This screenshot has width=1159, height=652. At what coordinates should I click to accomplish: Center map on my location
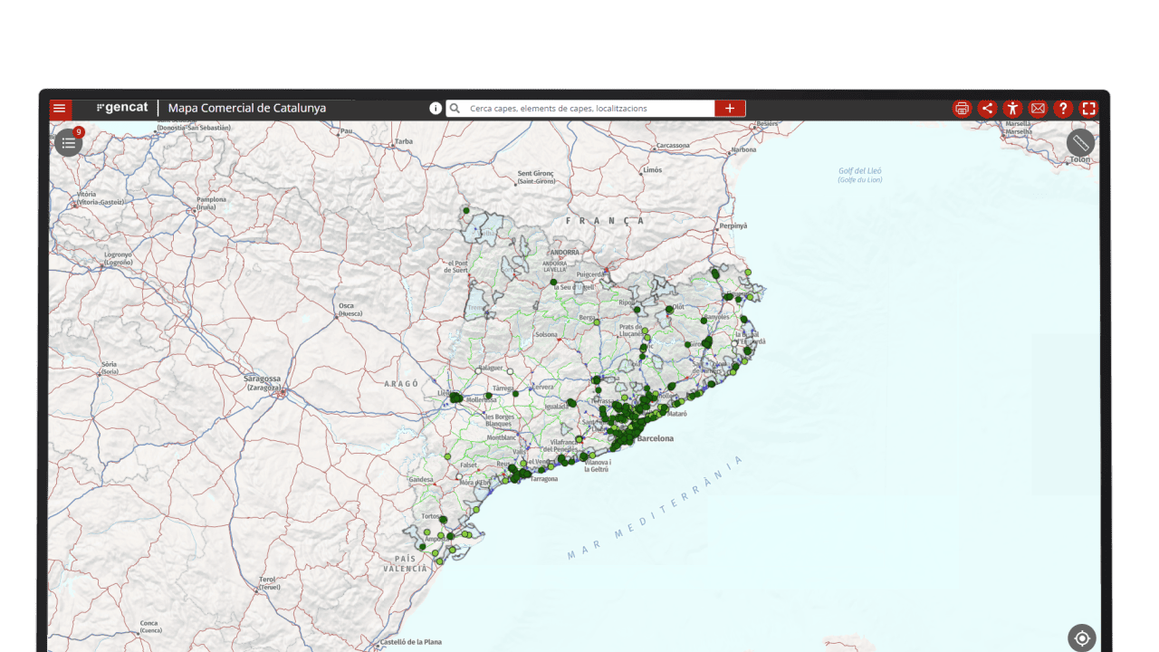(x=1082, y=638)
